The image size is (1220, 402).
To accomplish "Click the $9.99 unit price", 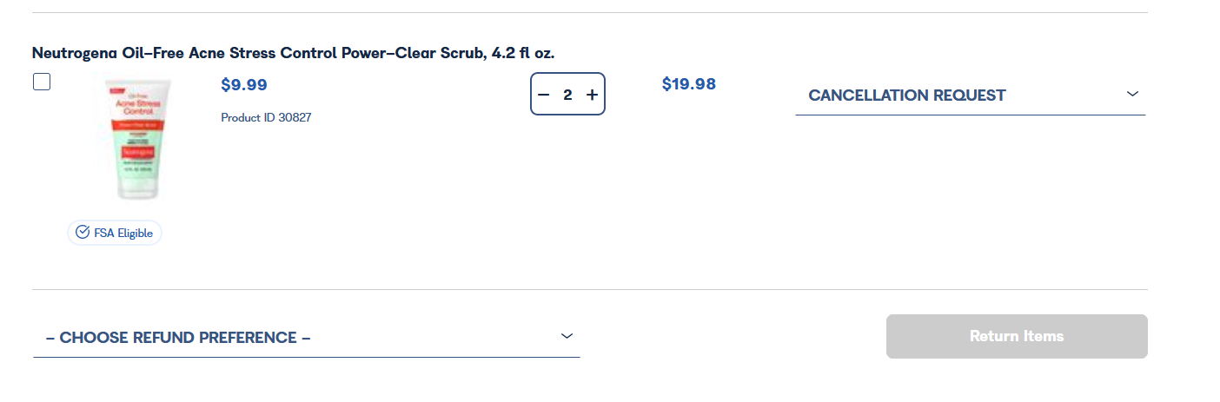I will click(244, 85).
